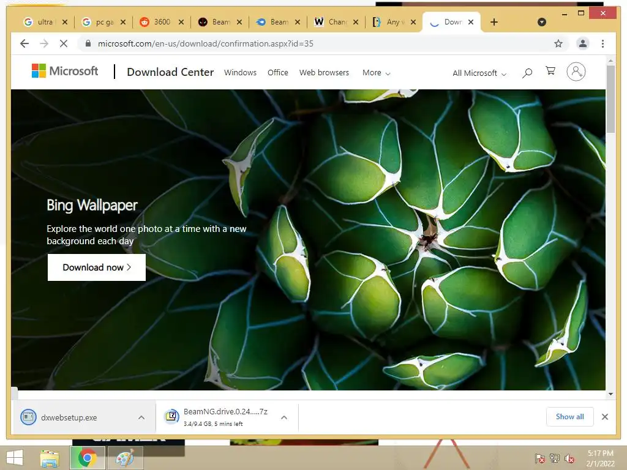Viewport: 627px width, 470px height.
Task: View site info via the padlock icon
Action: [88, 43]
